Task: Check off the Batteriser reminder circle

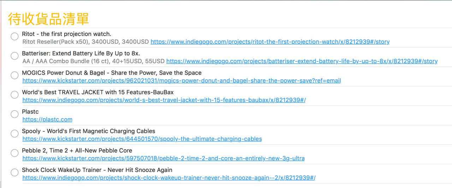Action: [x=14, y=56]
